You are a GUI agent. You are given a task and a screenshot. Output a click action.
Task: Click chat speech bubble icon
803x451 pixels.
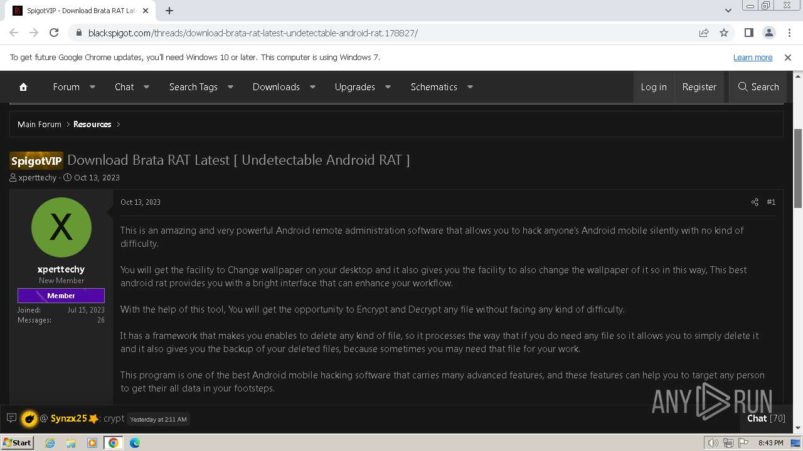coord(11,418)
